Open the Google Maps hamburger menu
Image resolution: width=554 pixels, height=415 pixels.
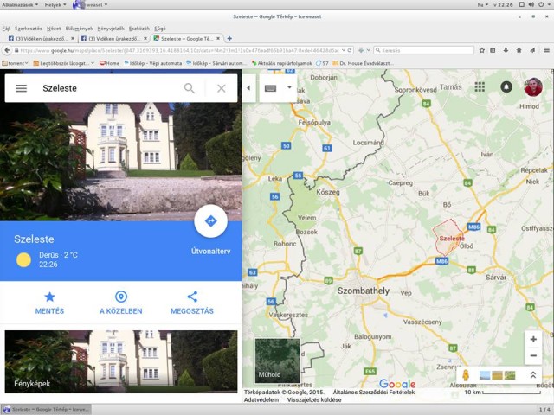pos(21,88)
